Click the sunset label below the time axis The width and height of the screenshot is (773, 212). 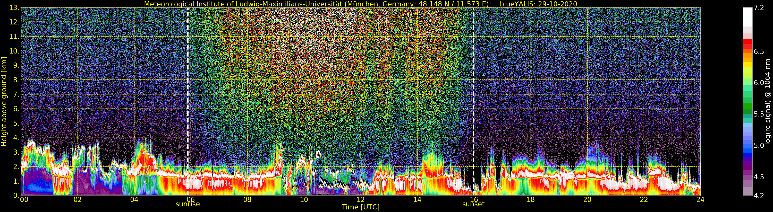pyautogui.click(x=473, y=204)
